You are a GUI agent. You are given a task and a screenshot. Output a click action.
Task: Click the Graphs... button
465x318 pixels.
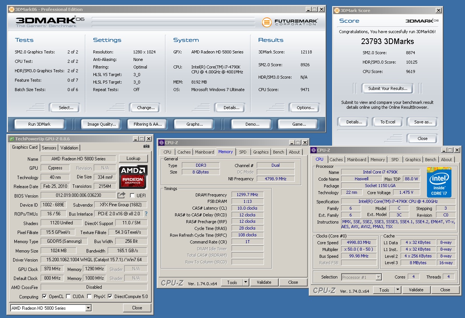[x=195, y=124]
